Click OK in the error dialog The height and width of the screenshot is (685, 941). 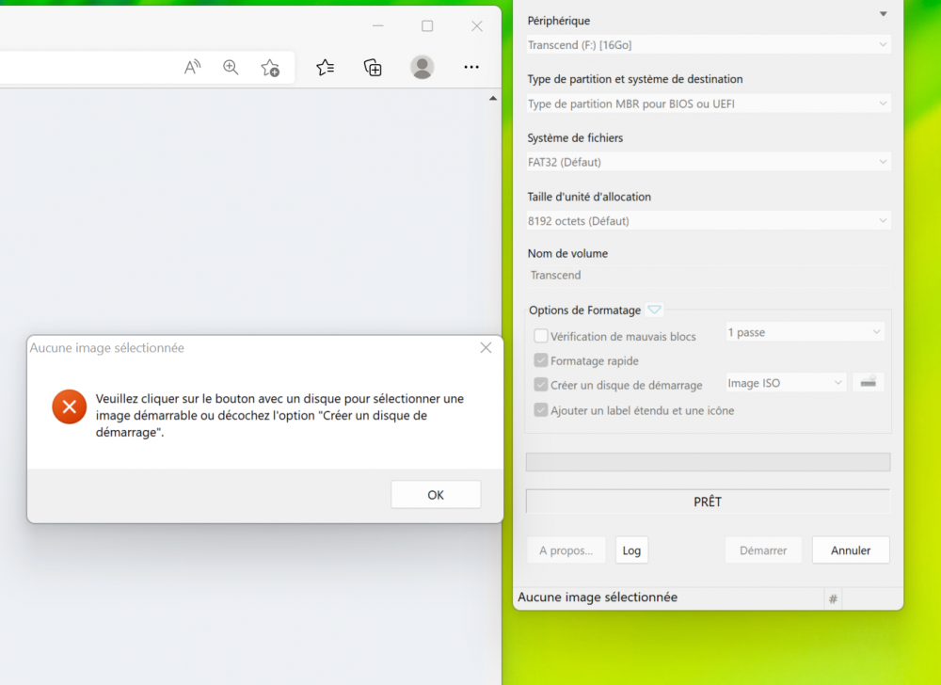click(436, 495)
